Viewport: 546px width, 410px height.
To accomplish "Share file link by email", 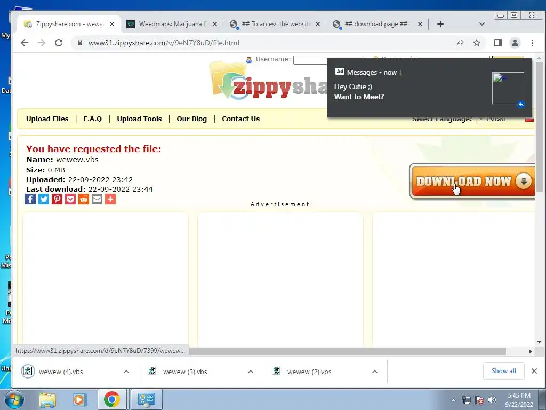I will pyautogui.click(x=97, y=199).
